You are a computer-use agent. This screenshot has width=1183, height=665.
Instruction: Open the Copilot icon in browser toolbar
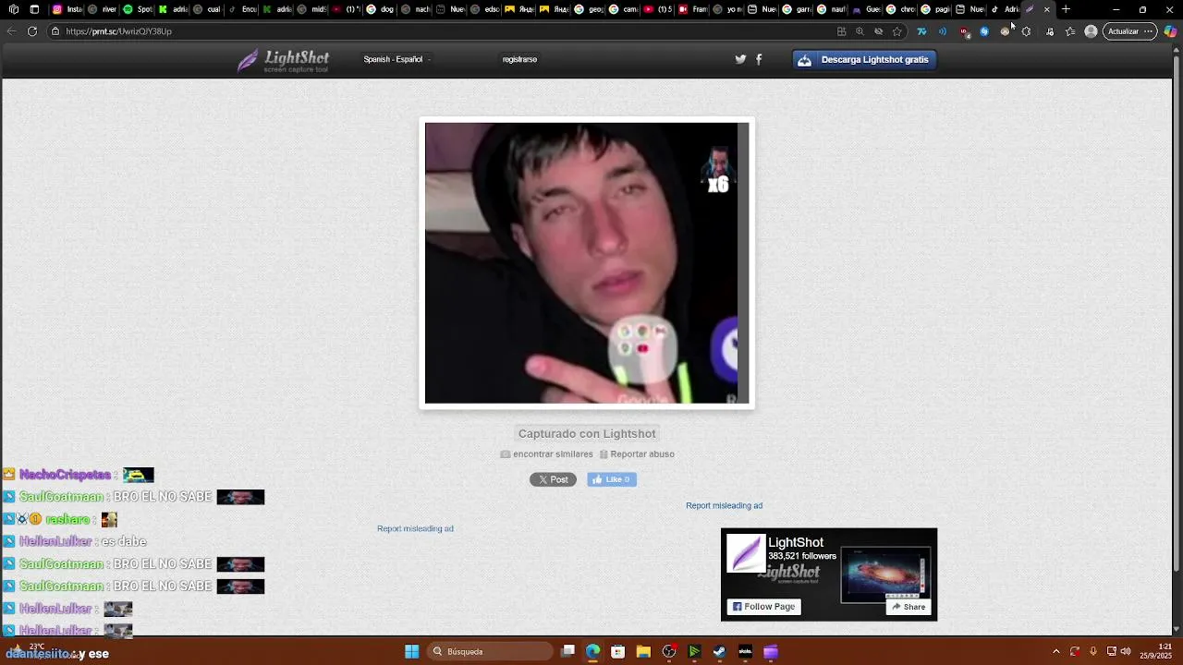click(x=1170, y=31)
